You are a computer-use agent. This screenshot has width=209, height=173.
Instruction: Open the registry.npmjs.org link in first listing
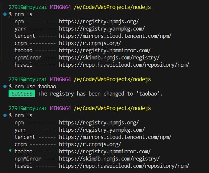tap(99, 22)
